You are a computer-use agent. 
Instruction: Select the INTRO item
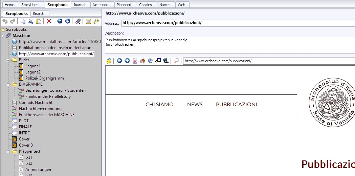pyautogui.click(x=25, y=133)
